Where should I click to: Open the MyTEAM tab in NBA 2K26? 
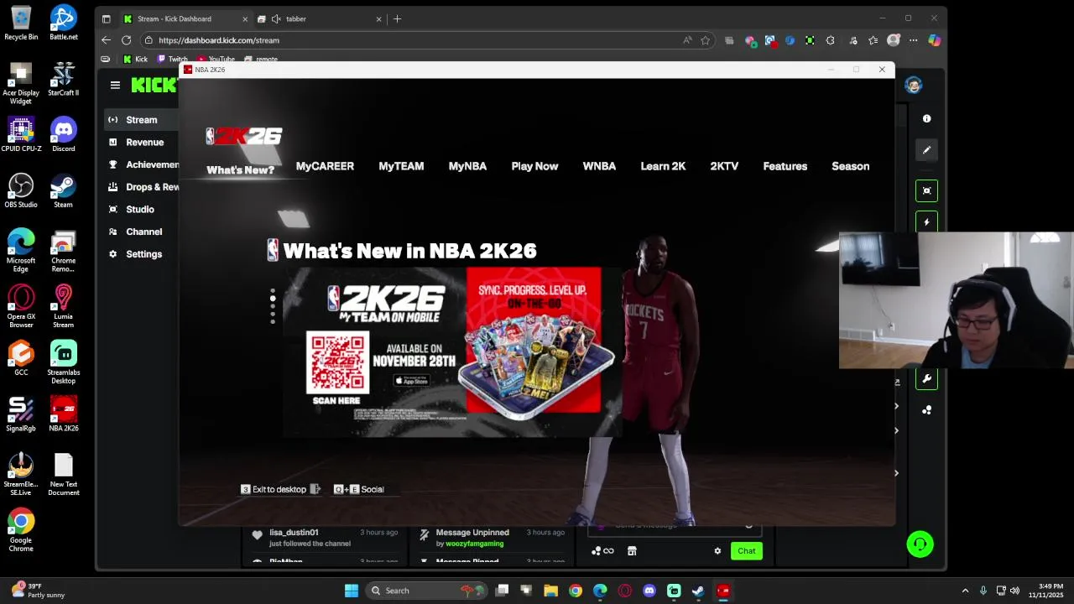[x=401, y=166]
